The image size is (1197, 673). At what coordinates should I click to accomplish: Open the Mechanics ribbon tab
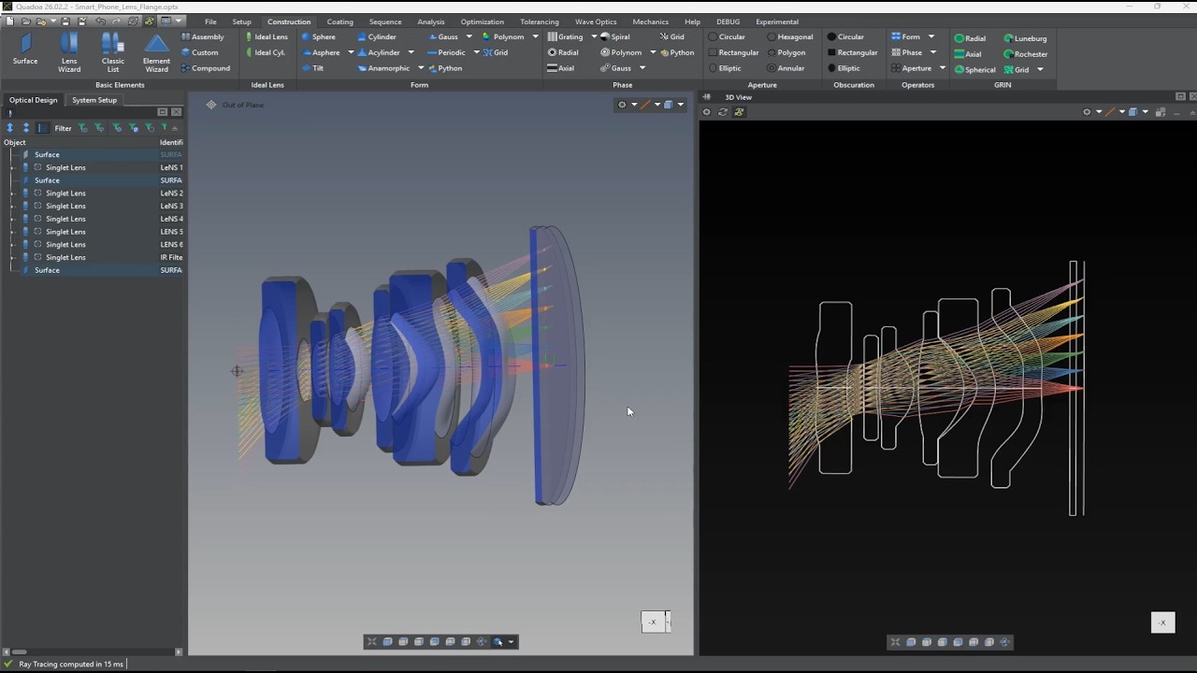click(650, 21)
